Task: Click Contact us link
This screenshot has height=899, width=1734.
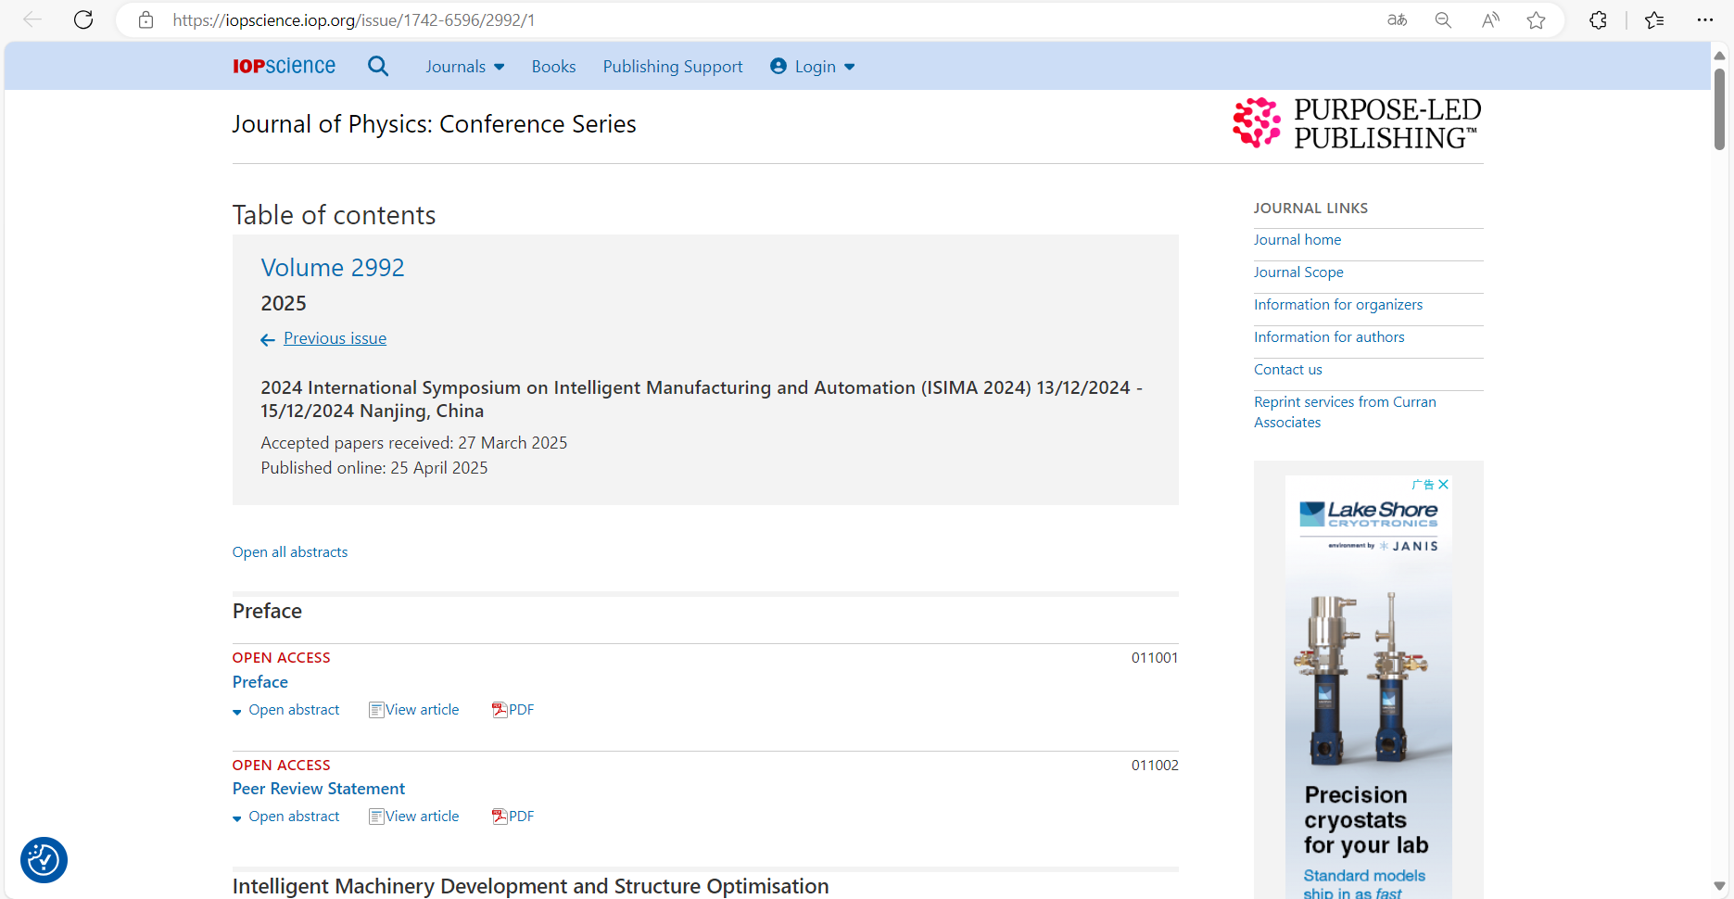Action: pos(1288,370)
